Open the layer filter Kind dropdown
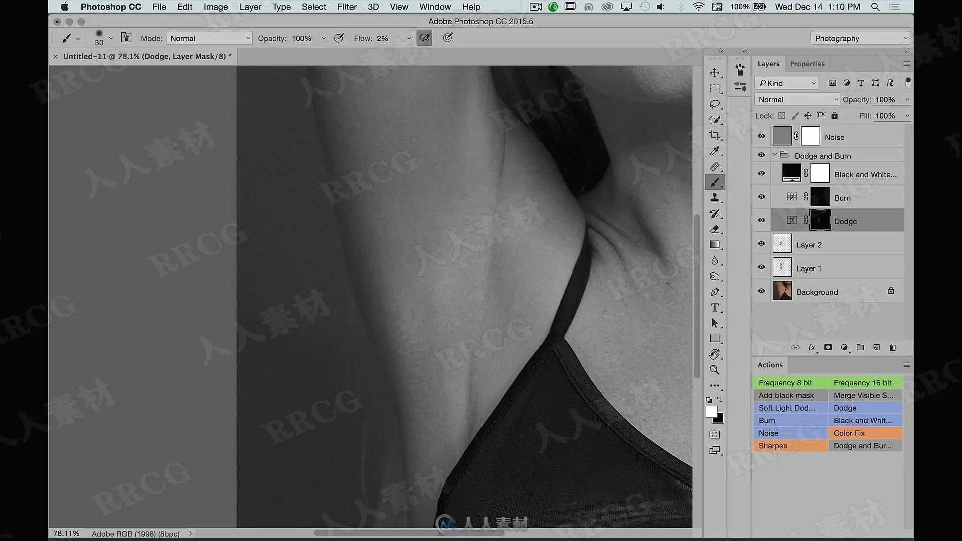This screenshot has width=962, height=541. (x=786, y=83)
